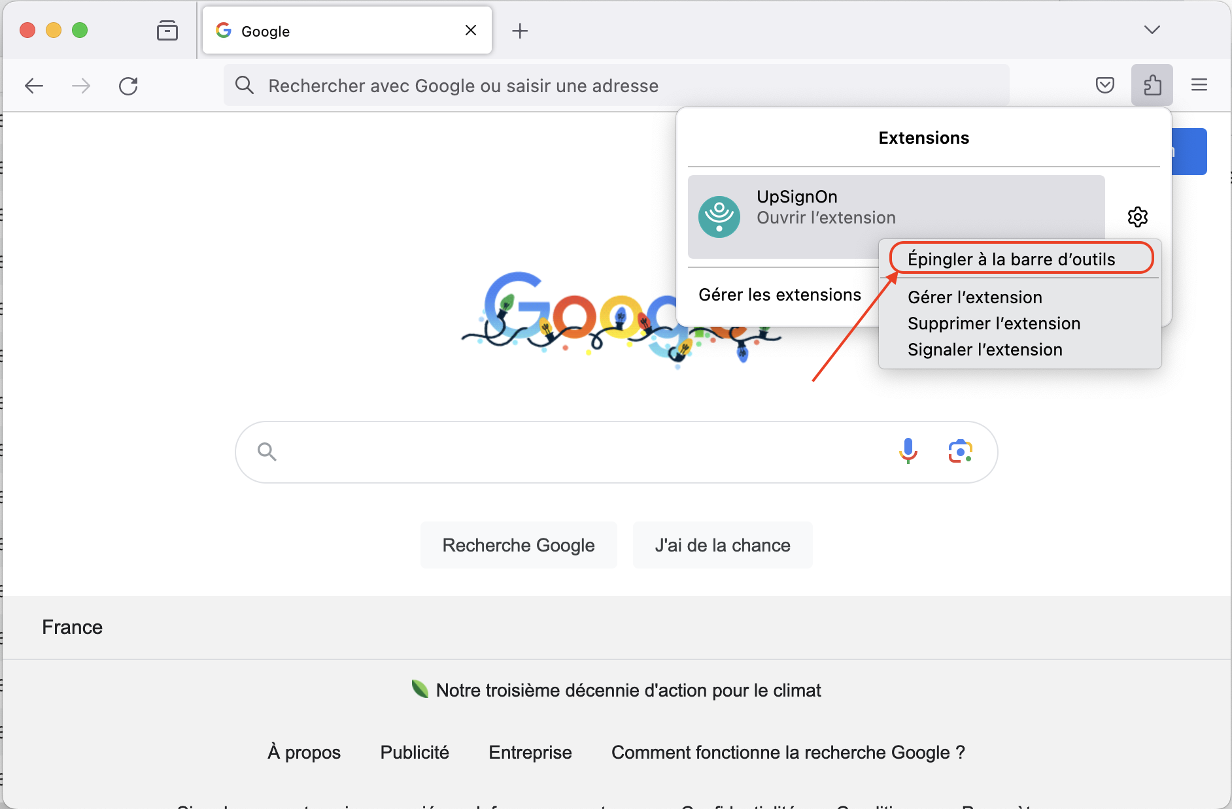The image size is (1232, 809).
Task: Start Google voice search with the microphone
Action: (908, 451)
